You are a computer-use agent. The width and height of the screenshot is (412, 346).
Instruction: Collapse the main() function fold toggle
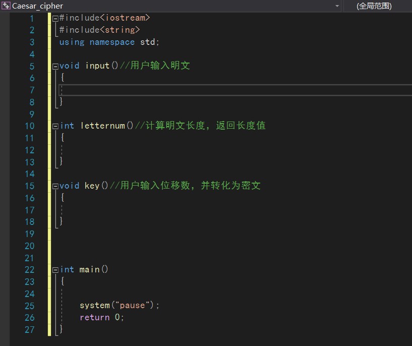pos(55,270)
